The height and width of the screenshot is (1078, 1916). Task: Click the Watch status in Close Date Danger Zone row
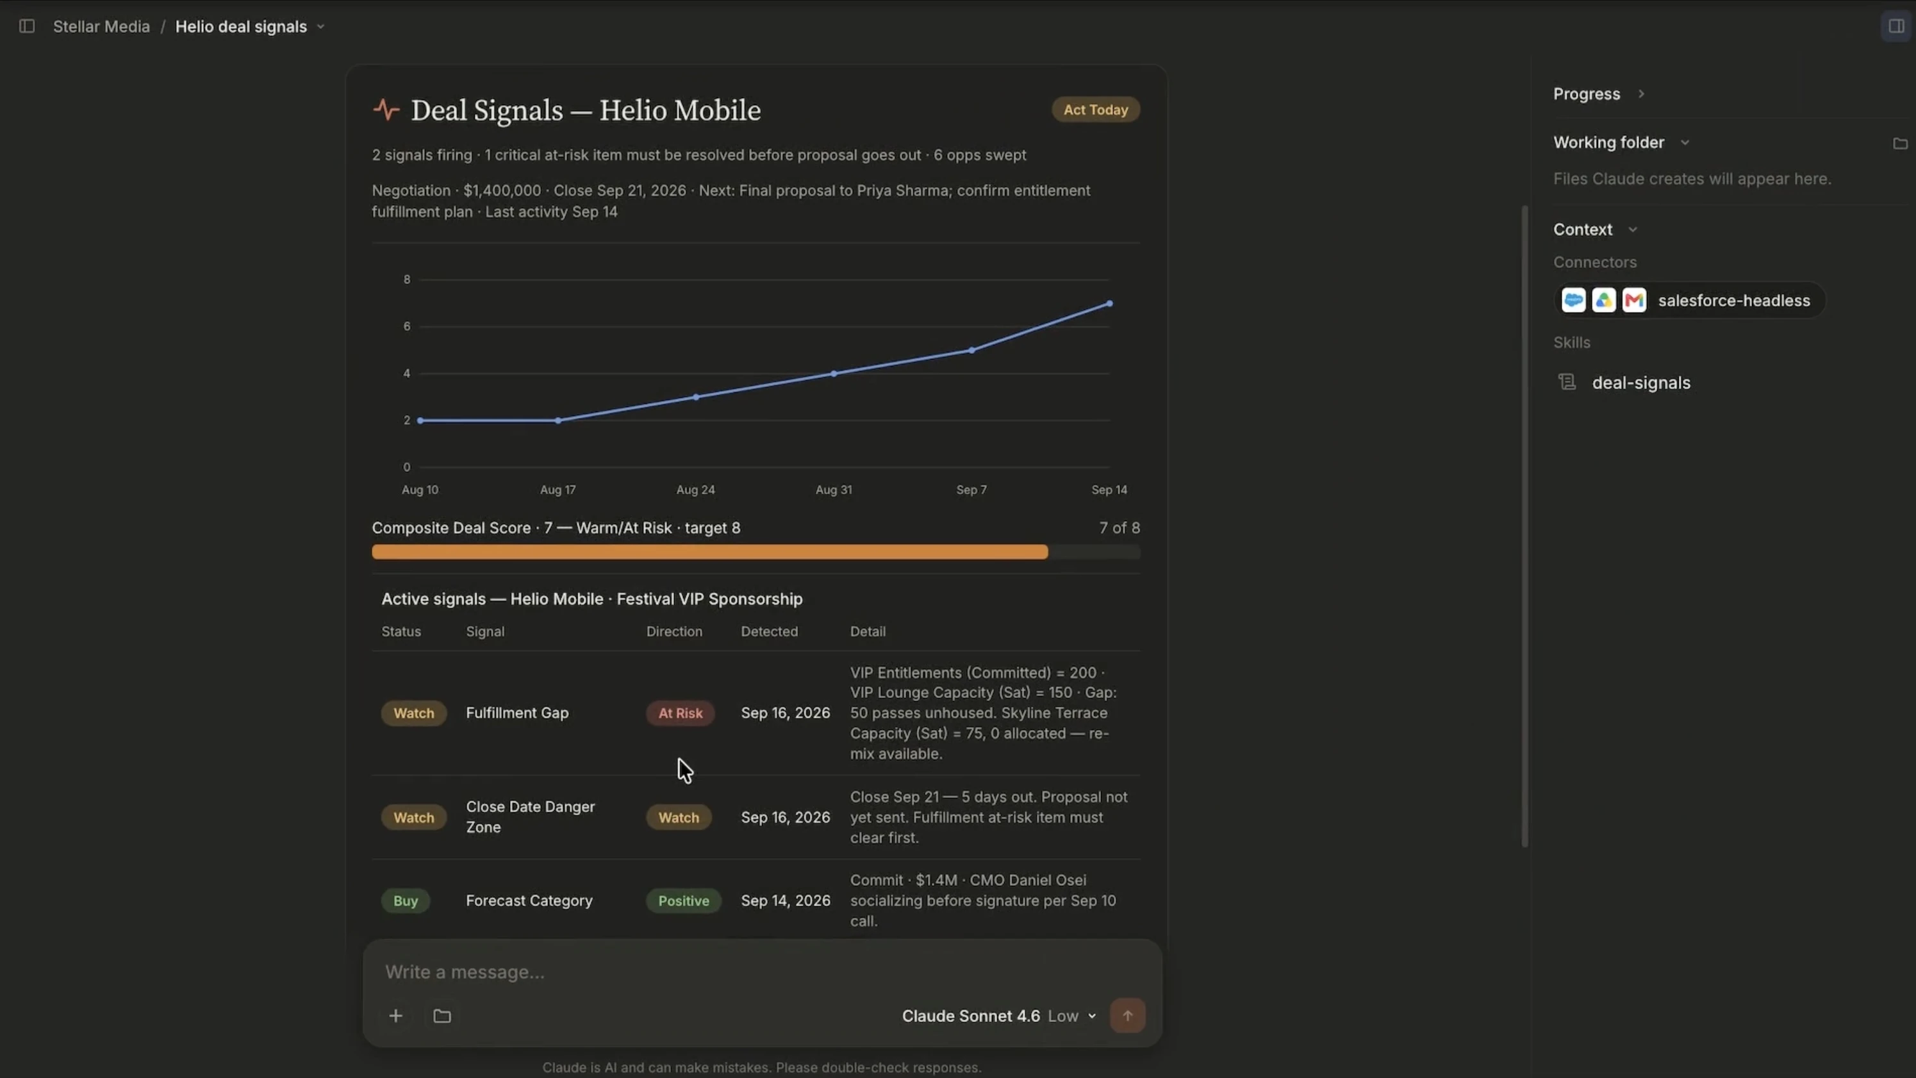coord(413,818)
